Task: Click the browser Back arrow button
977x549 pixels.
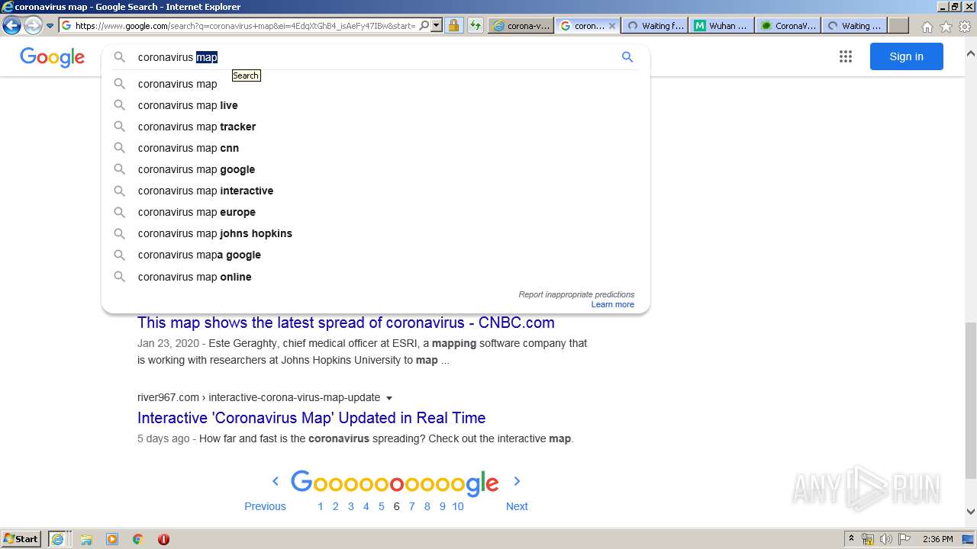Action: 11,25
